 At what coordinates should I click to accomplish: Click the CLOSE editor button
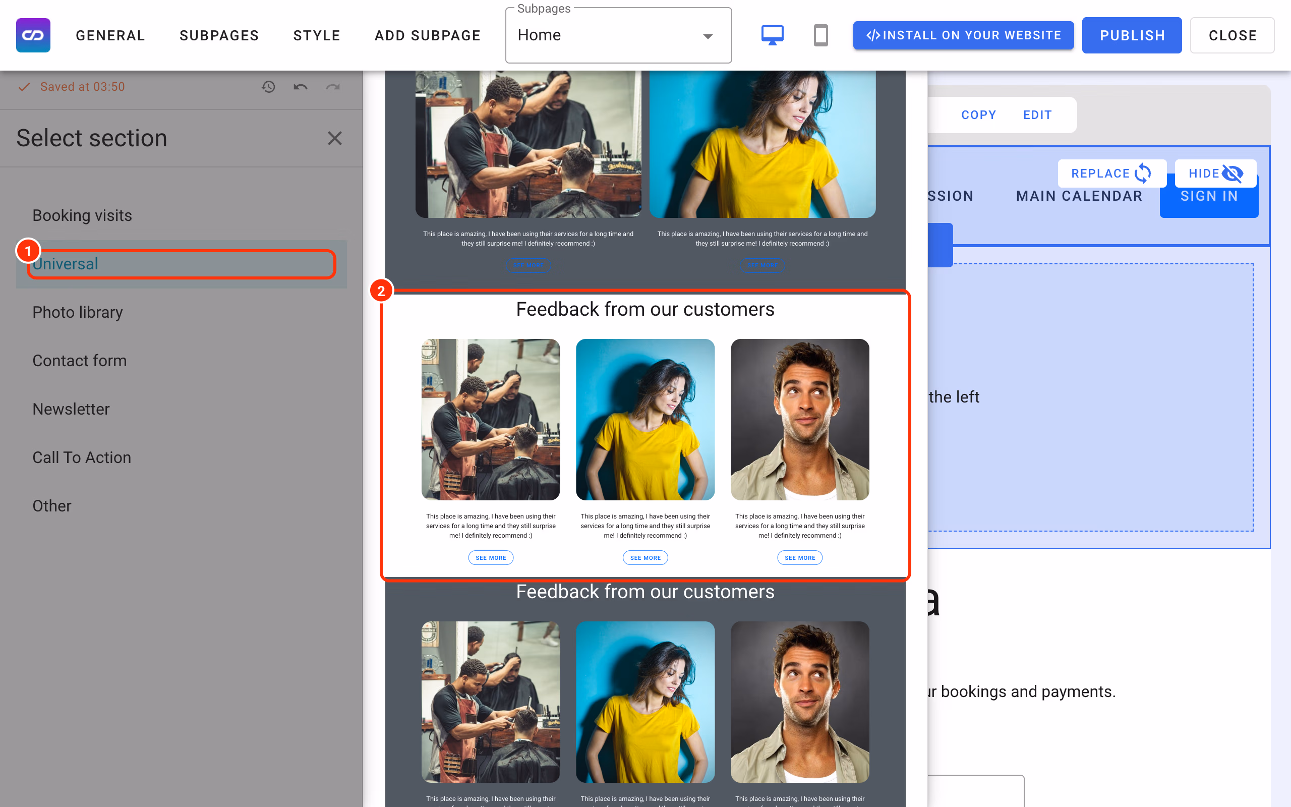[x=1233, y=35]
